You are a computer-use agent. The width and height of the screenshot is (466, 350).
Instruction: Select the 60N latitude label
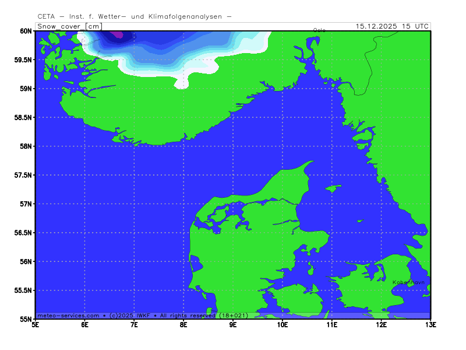[24, 31]
